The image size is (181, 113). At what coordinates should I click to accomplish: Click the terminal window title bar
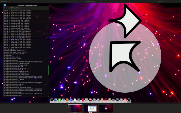click(27, 5)
